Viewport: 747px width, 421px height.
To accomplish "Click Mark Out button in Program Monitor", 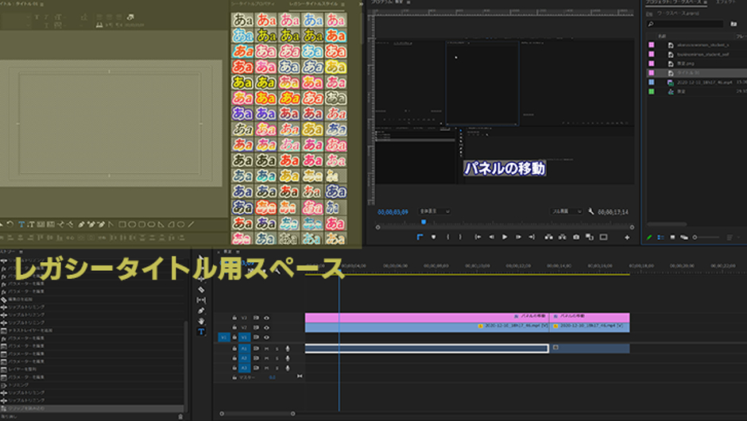I will tap(460, 238).
